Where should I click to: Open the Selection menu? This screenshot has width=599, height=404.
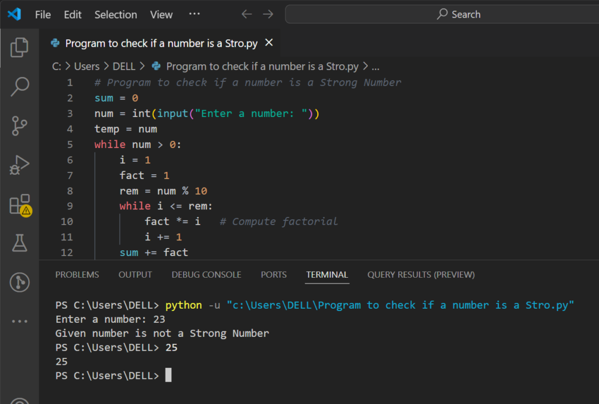tap(116, 15)
